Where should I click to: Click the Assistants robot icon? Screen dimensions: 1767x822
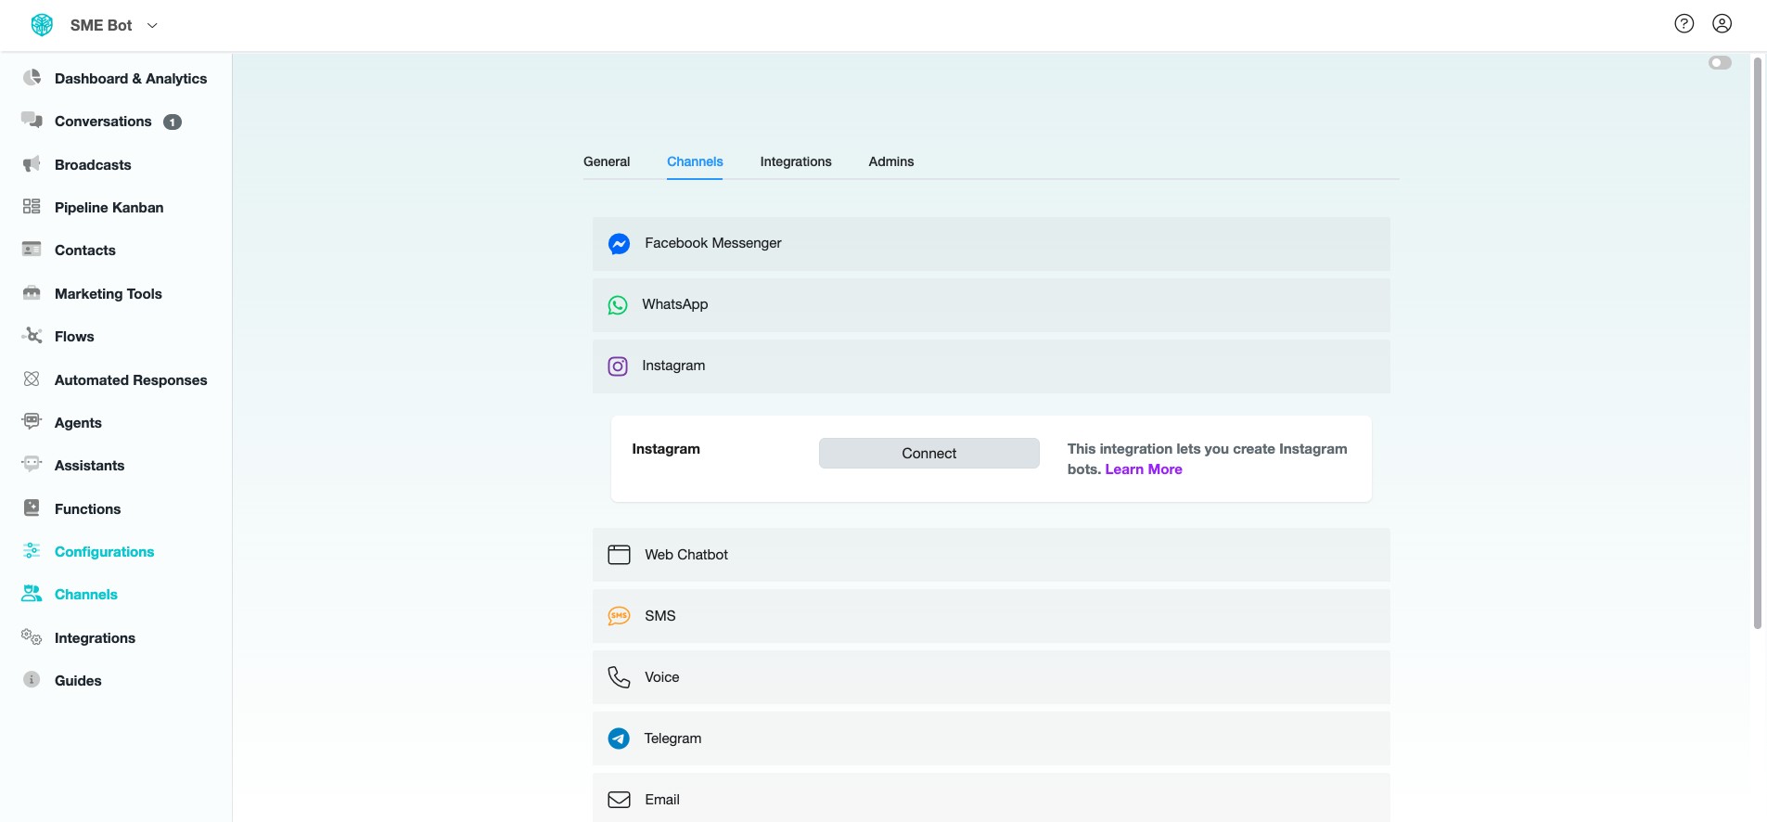click(x=32, y=465)
